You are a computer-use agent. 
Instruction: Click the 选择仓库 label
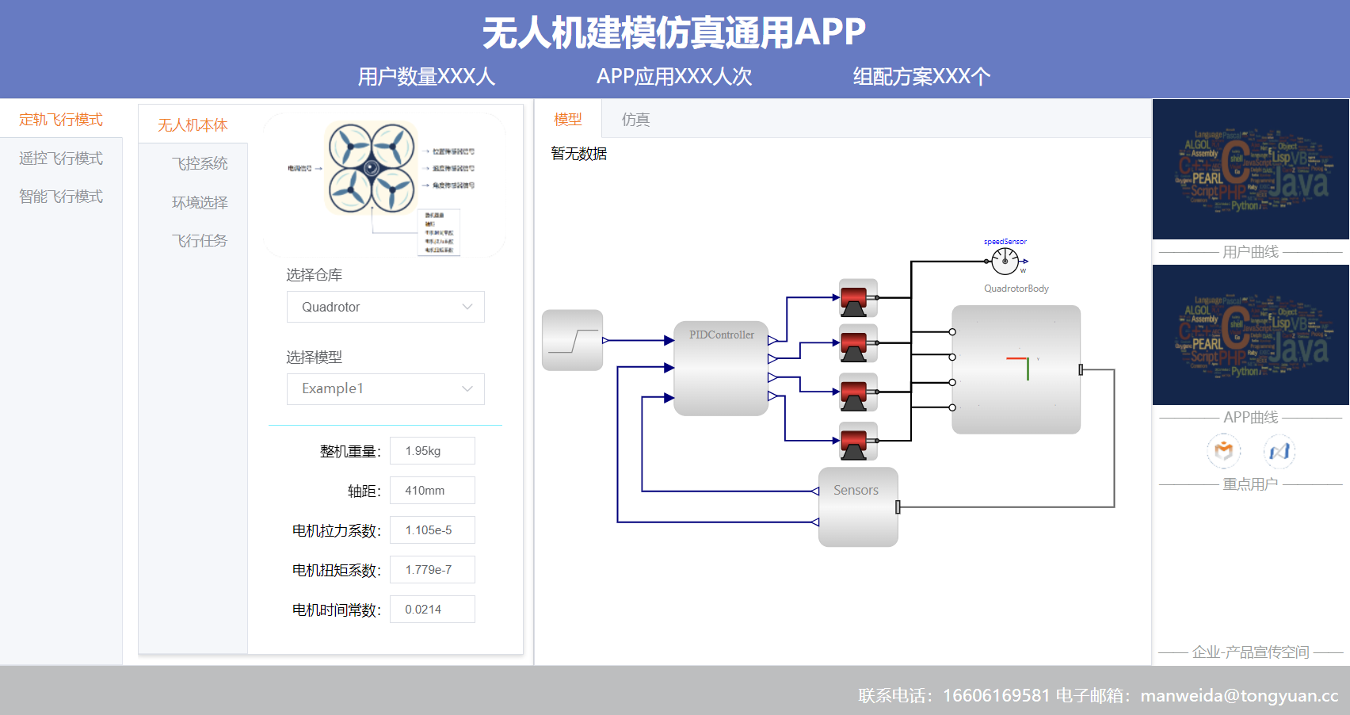[x=314, y=275]
